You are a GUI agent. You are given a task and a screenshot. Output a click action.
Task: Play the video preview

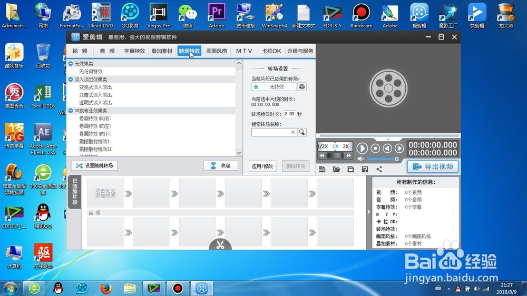tap(362, 149)
